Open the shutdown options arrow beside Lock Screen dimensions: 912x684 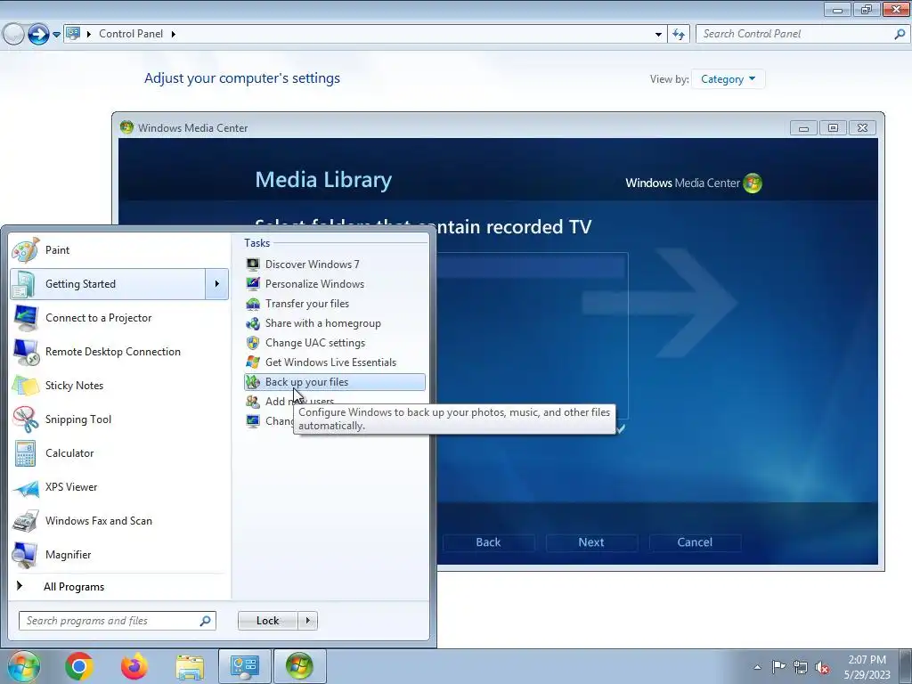coord(307,621)
